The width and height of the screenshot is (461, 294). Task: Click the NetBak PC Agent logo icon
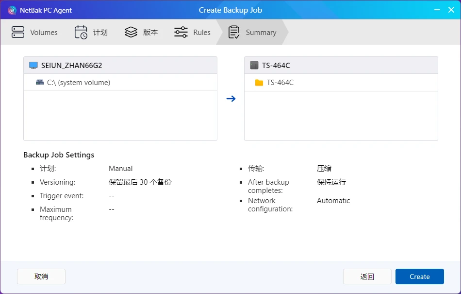pyautogui.click(x=12, y=10)
